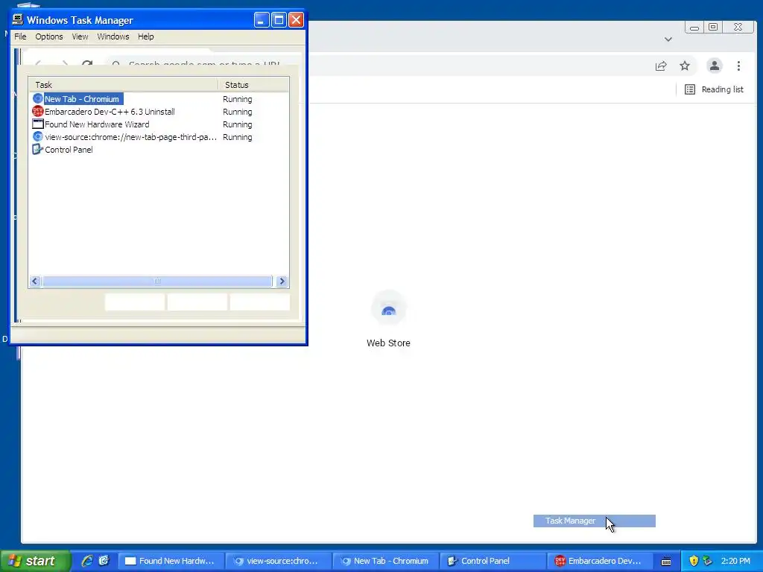The width and height of the screenshot is (763, 572).
Task: Click the 2:20 PM system clock
Action: (x=735, y=561)
